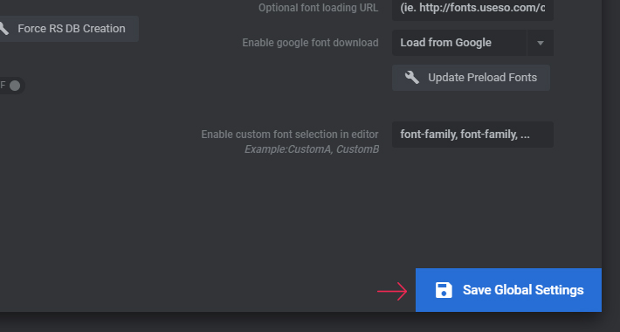Screen dimensions: 620x332
Task: Focus the Optional font loading URL field
Action: (472, 9)
